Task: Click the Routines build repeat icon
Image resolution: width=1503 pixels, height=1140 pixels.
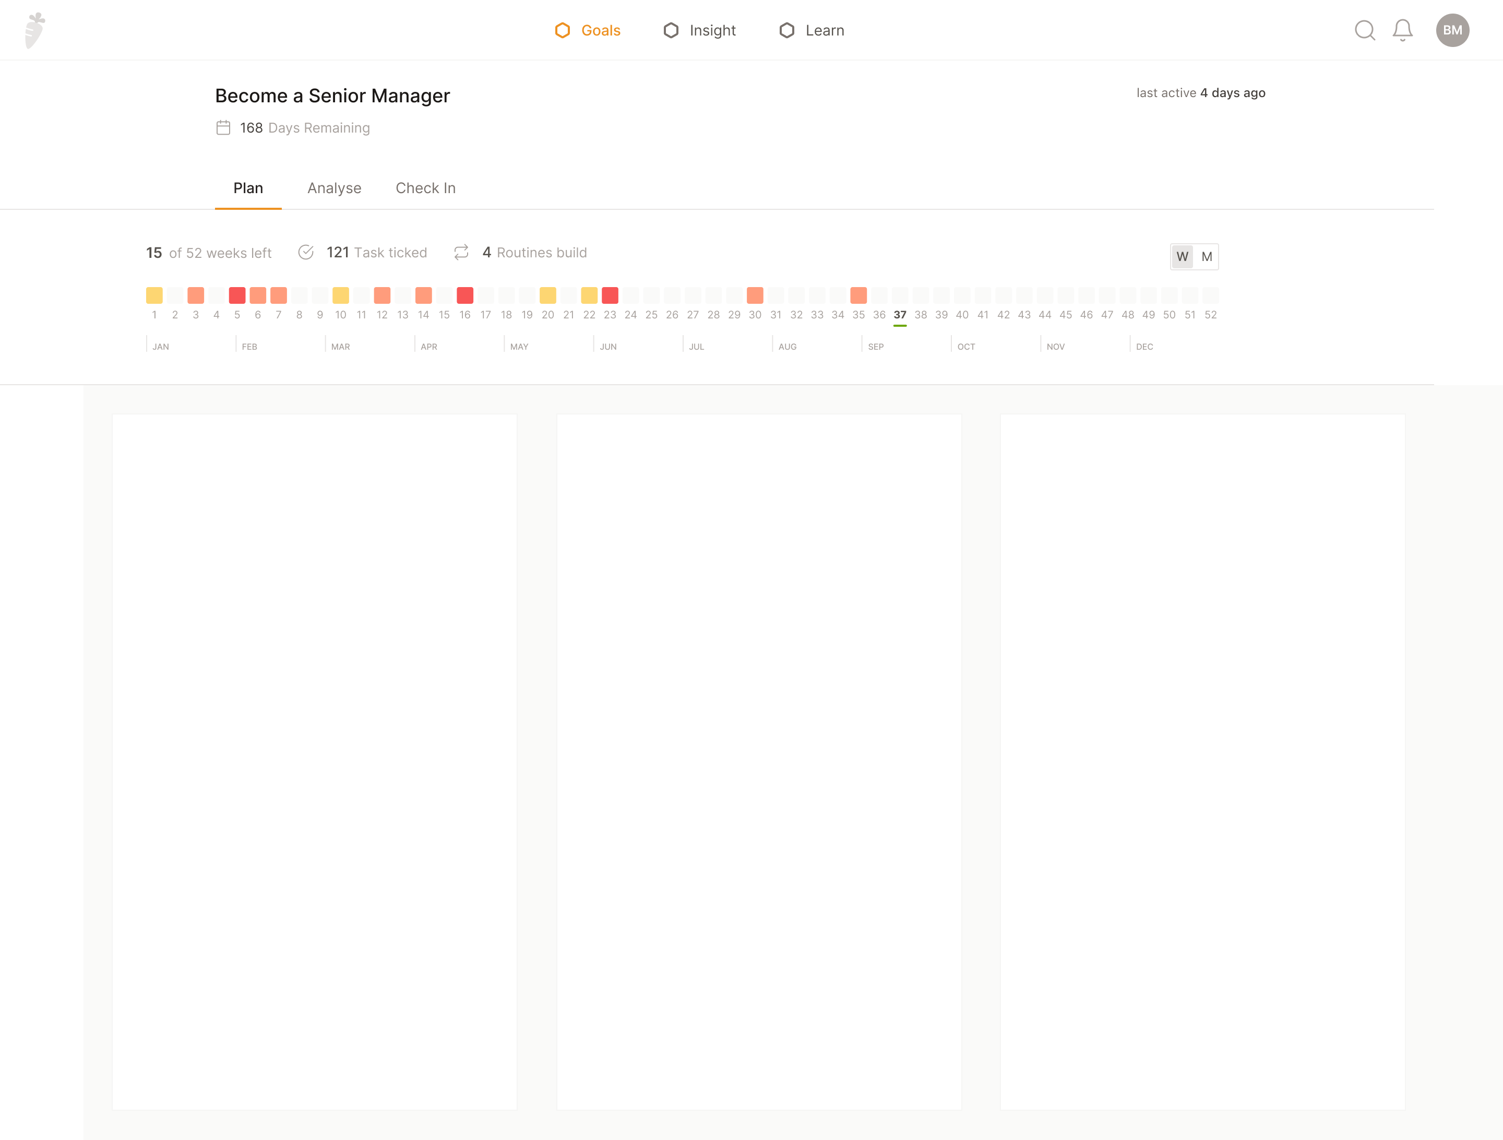Action: coord(461,252)
